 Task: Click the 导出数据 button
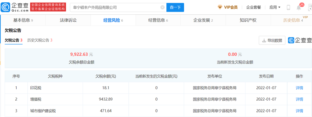[272, 40]
